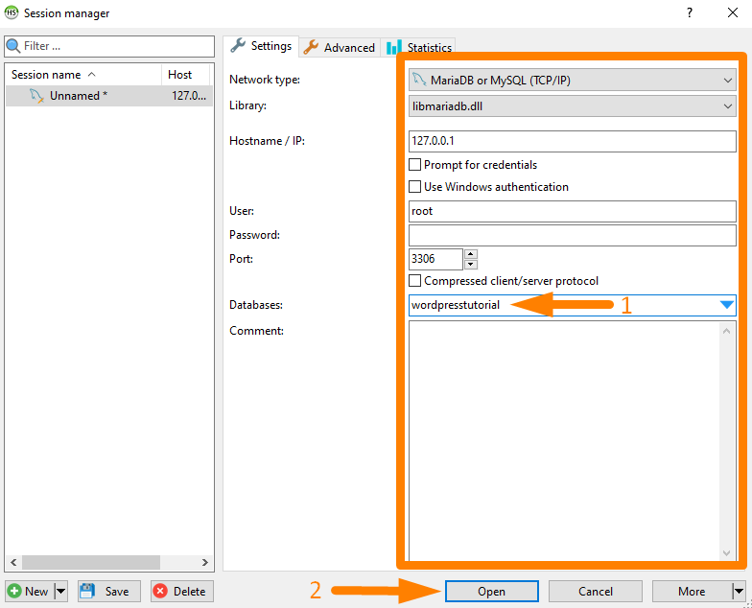Click the Cancel button

[x=595, y=591]
